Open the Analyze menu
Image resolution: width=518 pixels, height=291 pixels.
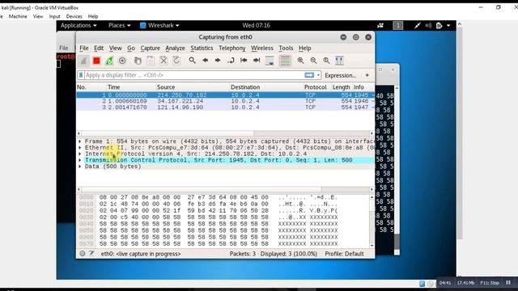coord(175,48)
